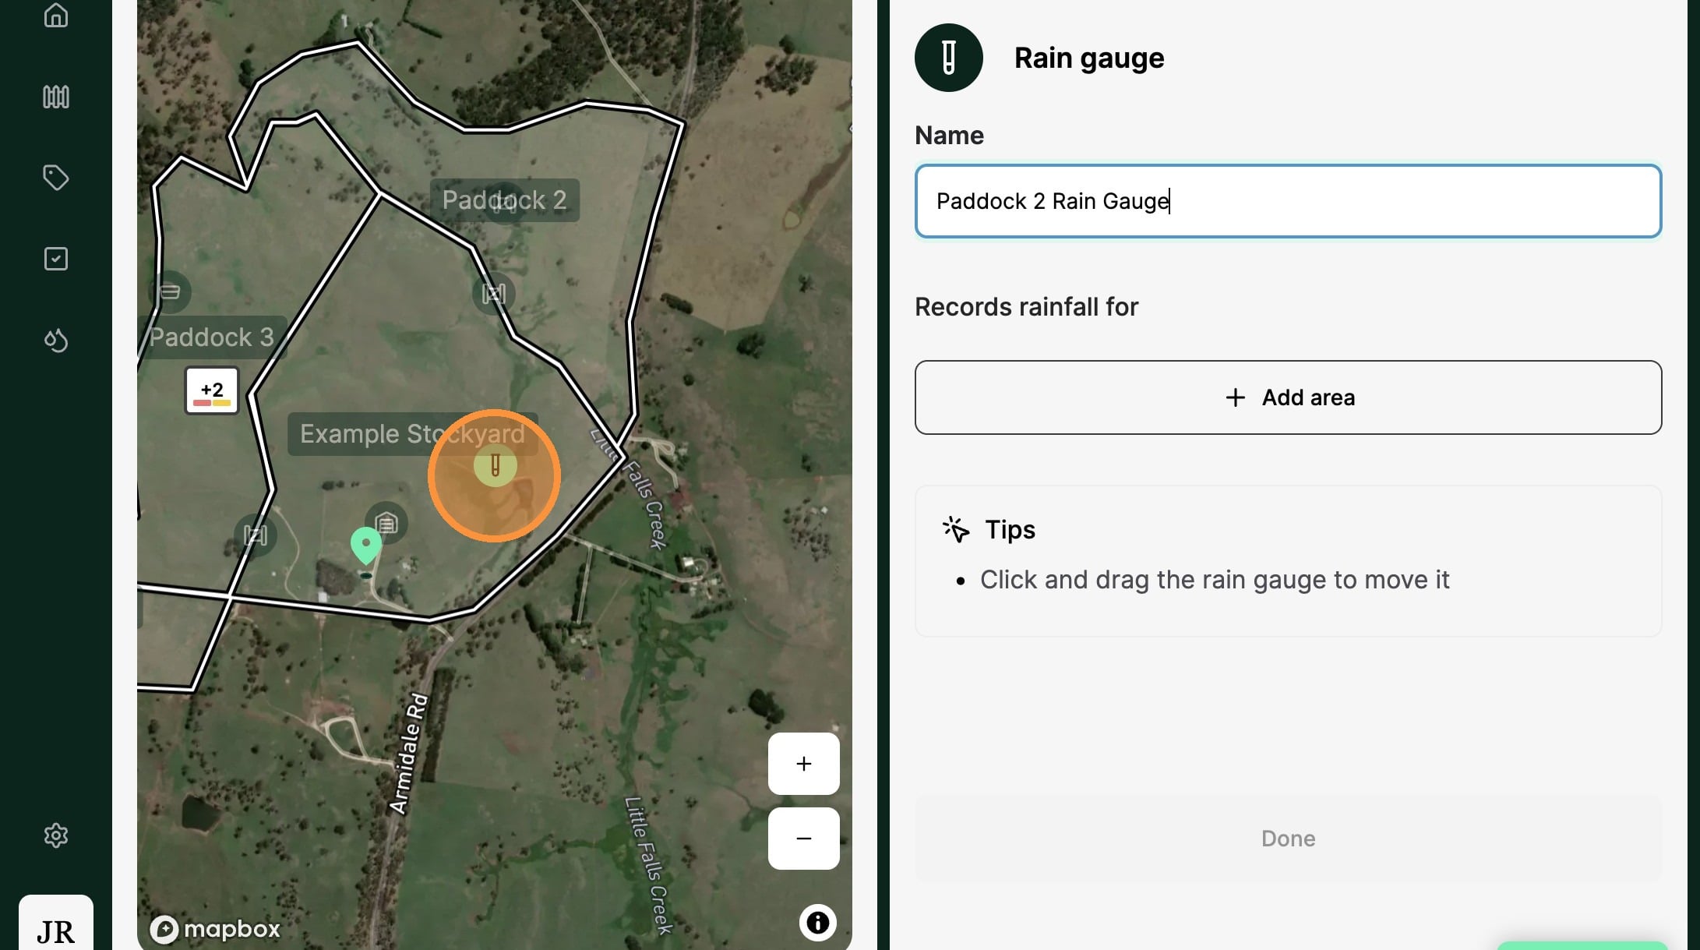Click the Add area button
The height and width of the screenshot is (950, 1700).
point(1288,397)
